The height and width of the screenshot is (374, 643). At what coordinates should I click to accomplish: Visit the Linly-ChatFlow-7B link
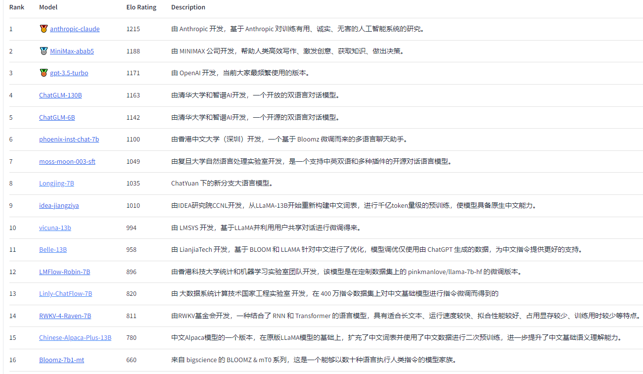click(65, 293)
